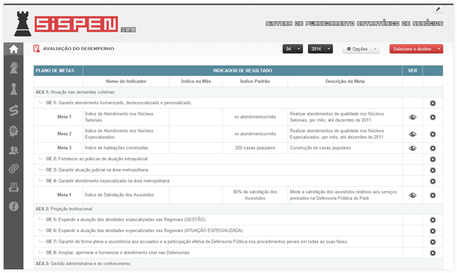Click the Opções button

click(357, 49)
